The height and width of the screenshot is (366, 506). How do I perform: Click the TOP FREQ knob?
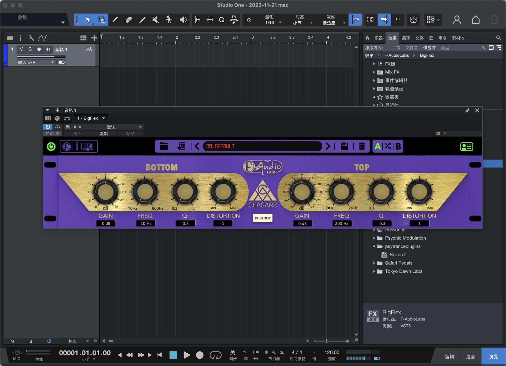(341, 192)
